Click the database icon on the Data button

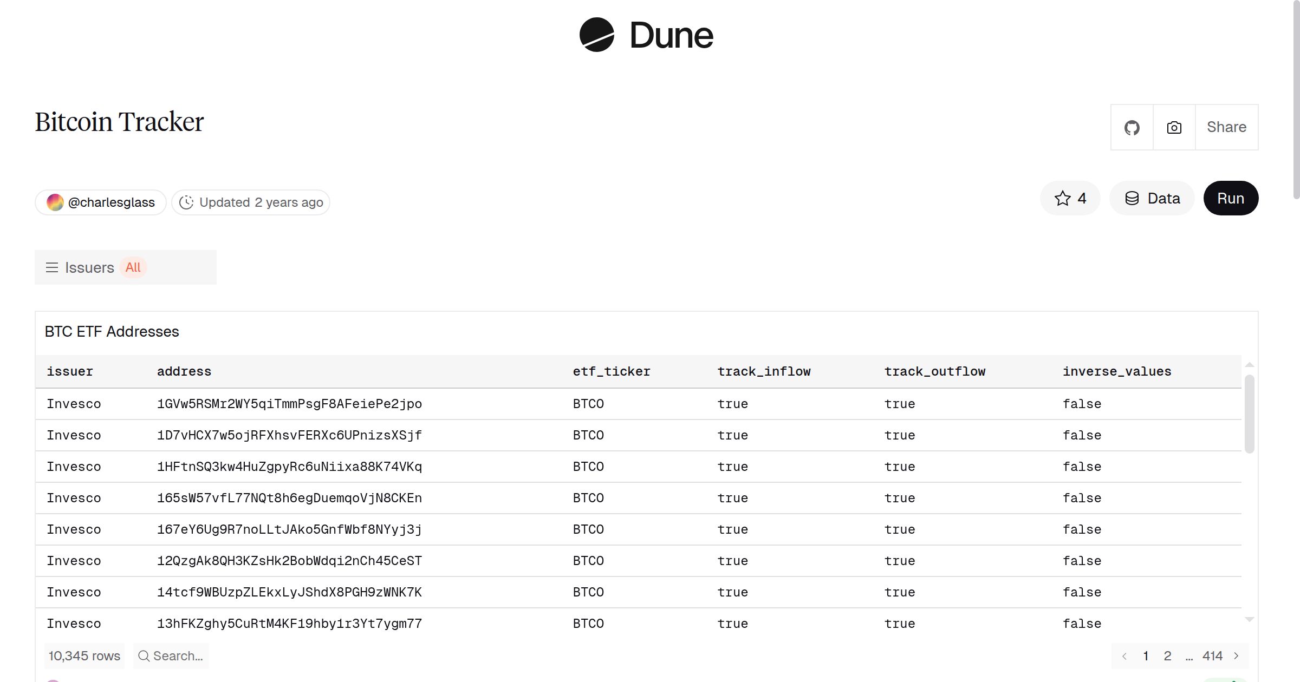[x=1133, y=198]
